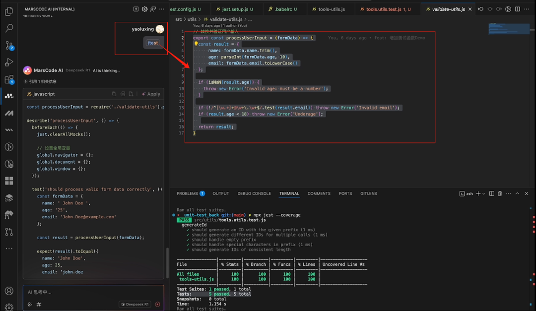This screenshot has height=311, width=536.
Task: Open the jest.setup.js editor tab
Action: point(234,9)
